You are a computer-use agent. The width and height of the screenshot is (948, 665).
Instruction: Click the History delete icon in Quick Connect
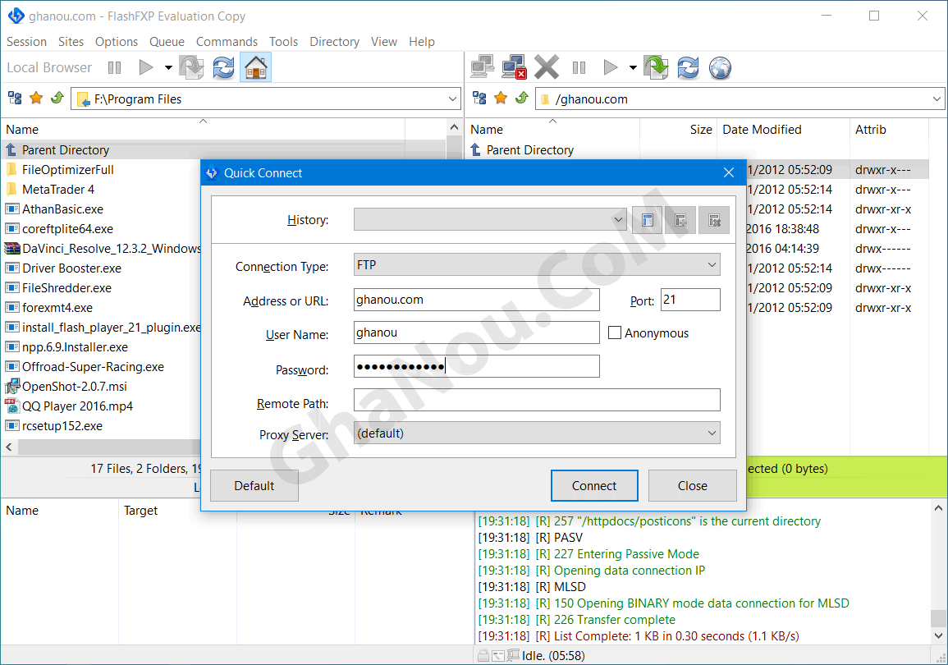(714, 220)
